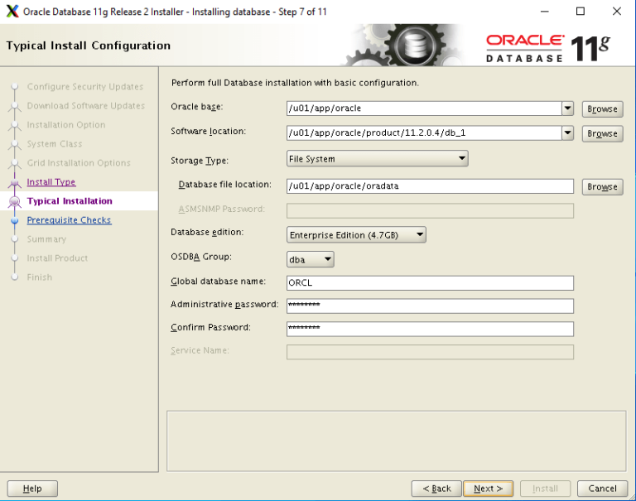Click the Install Type step bullet icon
Viewport: 636px width, 501px height.
pyautogui.click(x=15, y=182)
